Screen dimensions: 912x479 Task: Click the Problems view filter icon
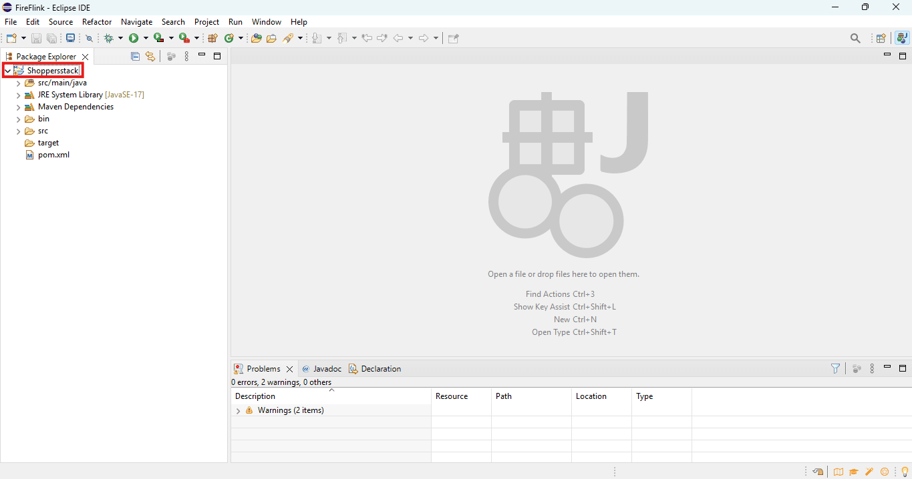pos(835,368)
